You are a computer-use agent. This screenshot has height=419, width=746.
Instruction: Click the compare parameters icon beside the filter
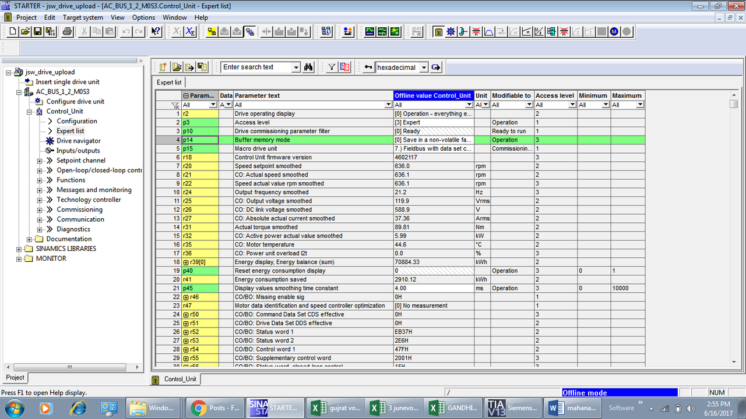pyautogui.click(x=344, y=67)
